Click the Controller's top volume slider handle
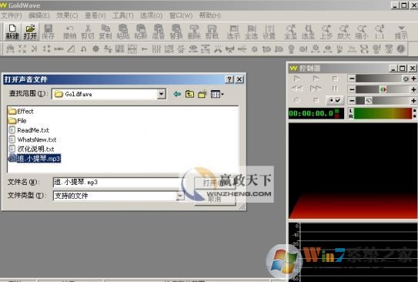The width and height of the screenshot is (418, 282). coord(406,79)
